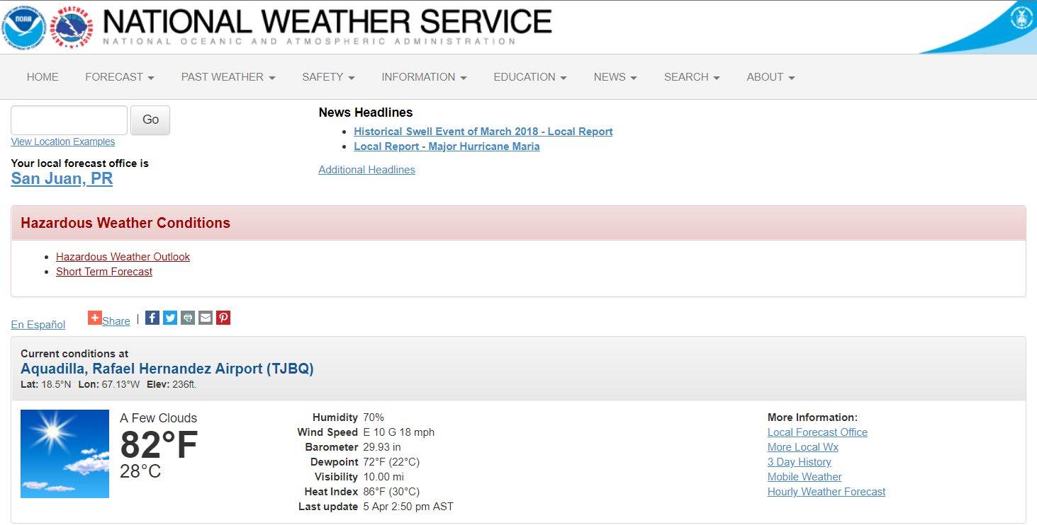Click the wind speed value E 10 G 18 mph
The width and height of the screenshot is (1037, 525).
pyautogui.click(x=398, y=432)
